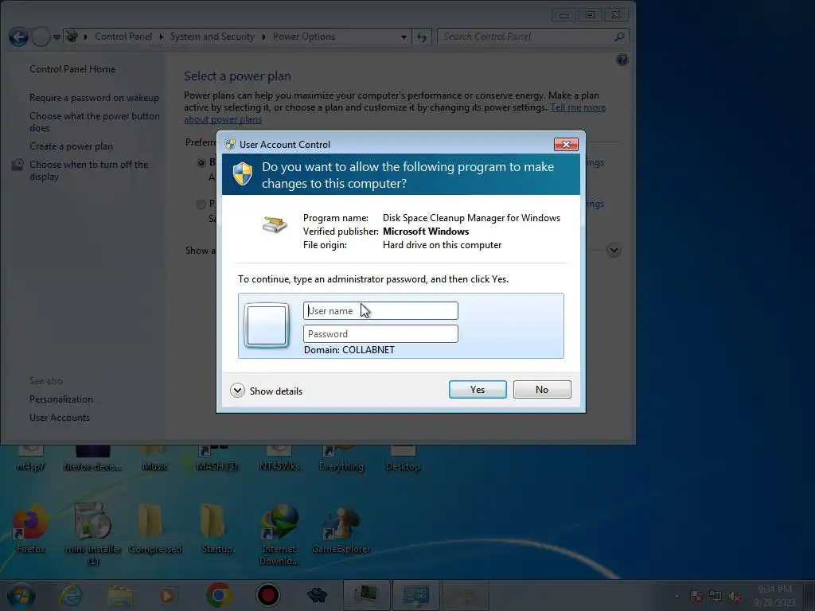
Task: Expand the arrow after System and Security
Action: pos(263,37)
